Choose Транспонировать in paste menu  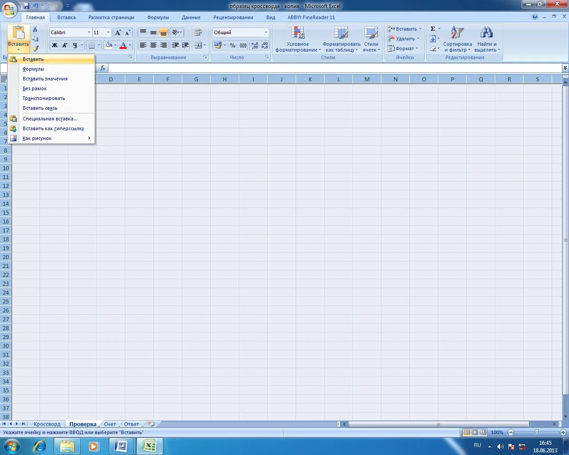coord(51,98)
